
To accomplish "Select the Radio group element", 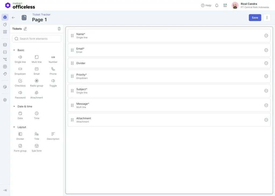I will (37, 83).
